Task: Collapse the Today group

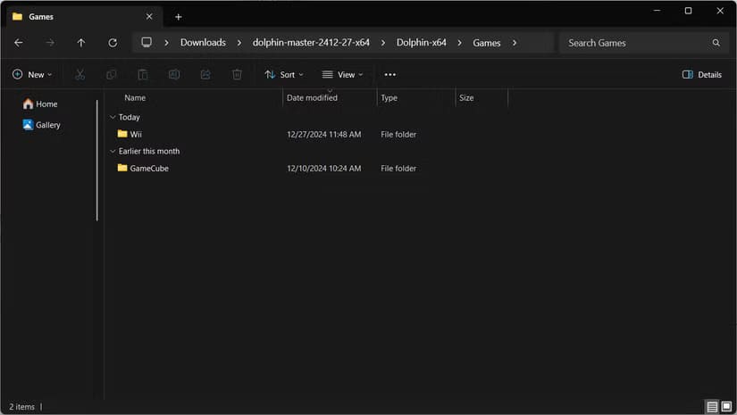Action: coord(113,117)
